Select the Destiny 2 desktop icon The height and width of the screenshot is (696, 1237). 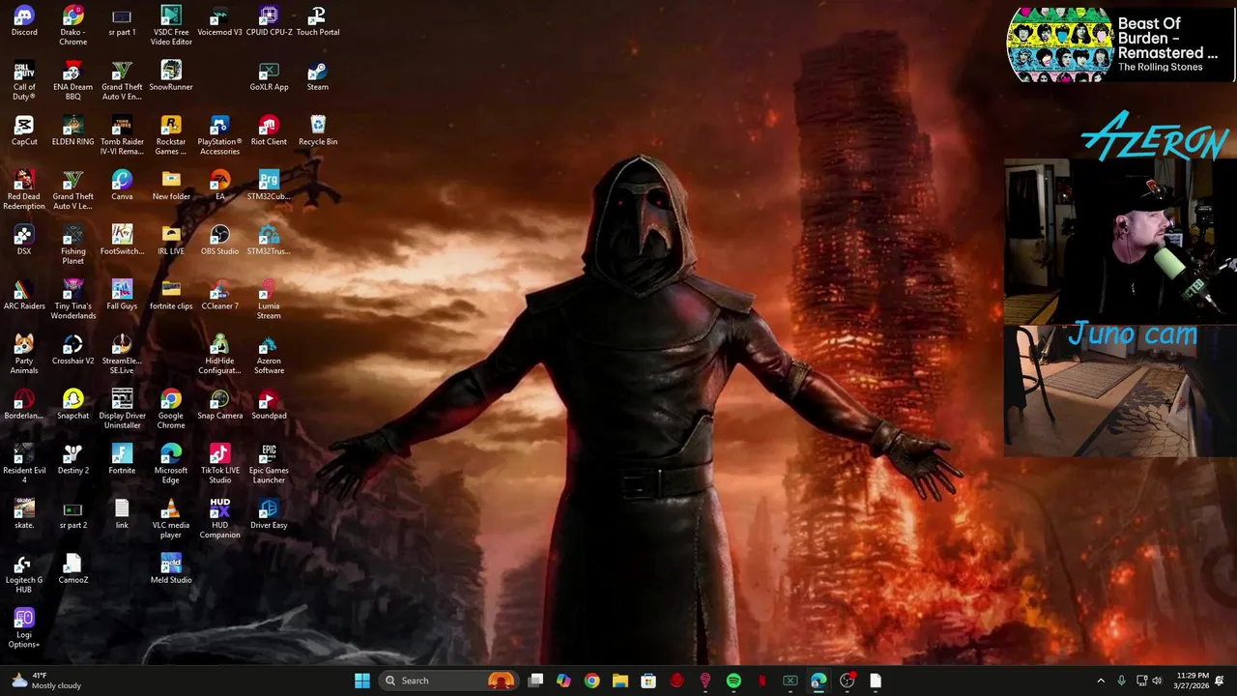click(x=73, y=460)
